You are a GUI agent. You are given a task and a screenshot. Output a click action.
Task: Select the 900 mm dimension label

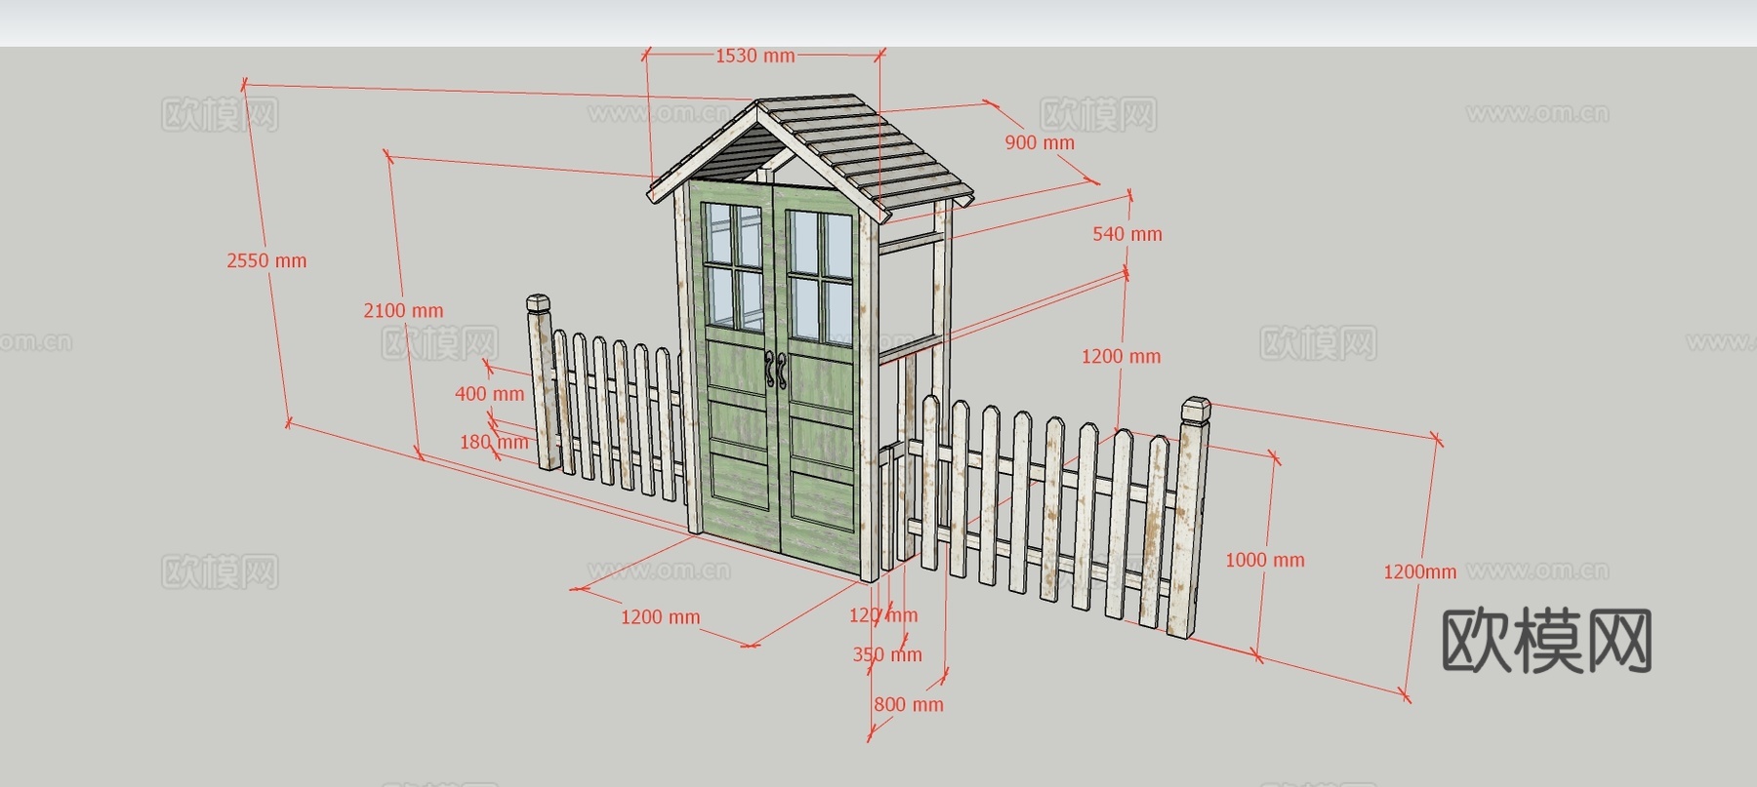tap(1040, 142)
